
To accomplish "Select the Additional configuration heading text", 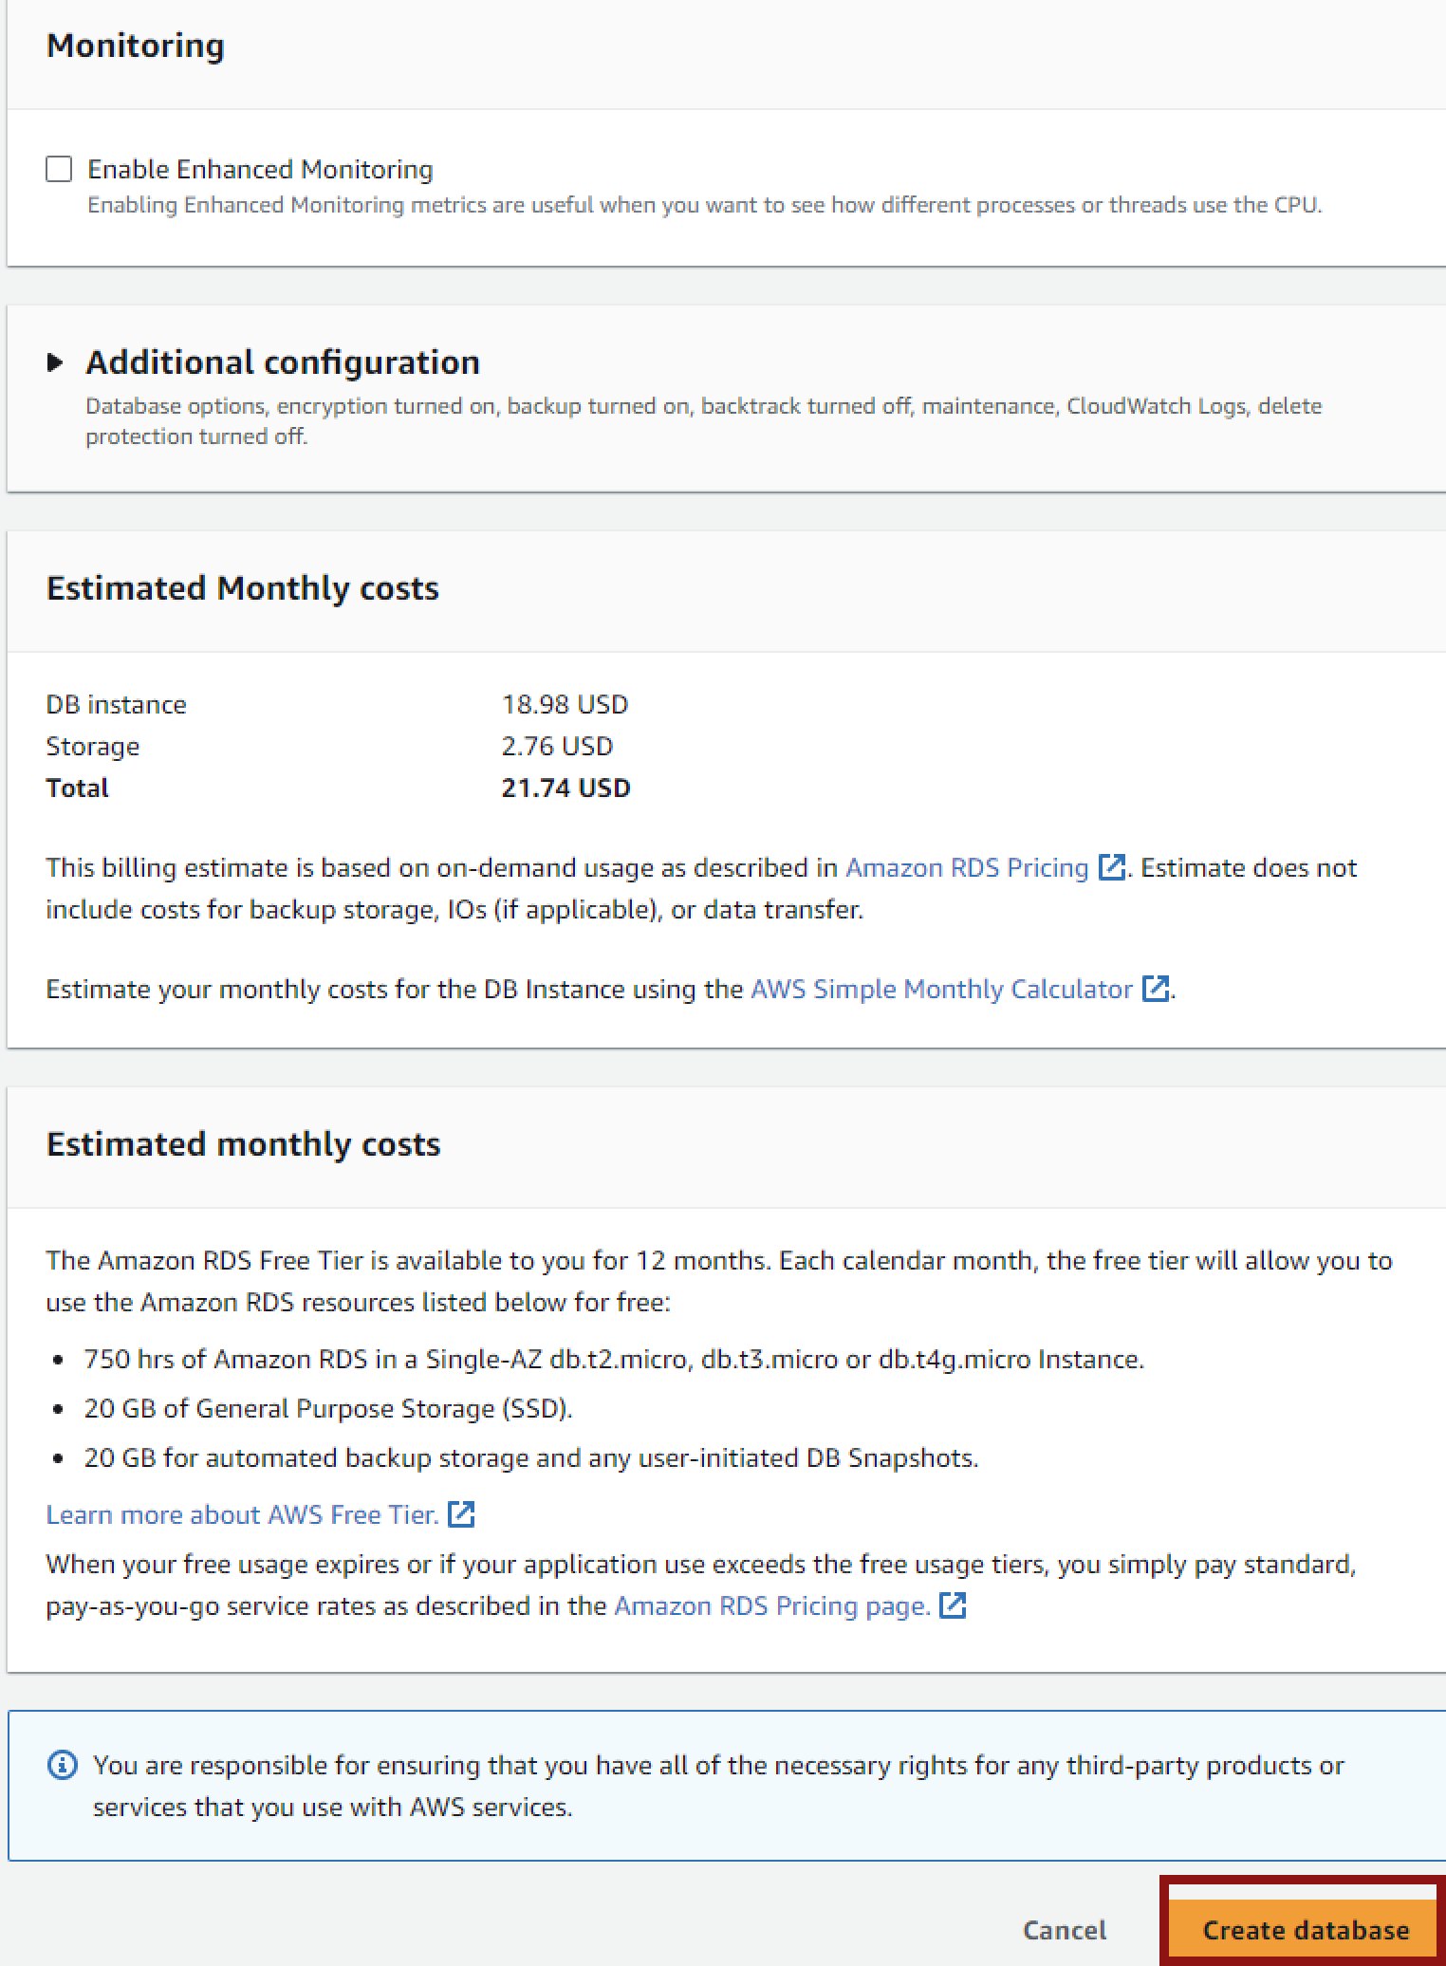I will point(283,362).
